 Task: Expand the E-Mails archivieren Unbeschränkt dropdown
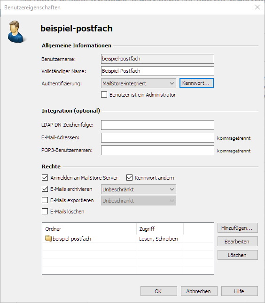(x=139, y=189)
